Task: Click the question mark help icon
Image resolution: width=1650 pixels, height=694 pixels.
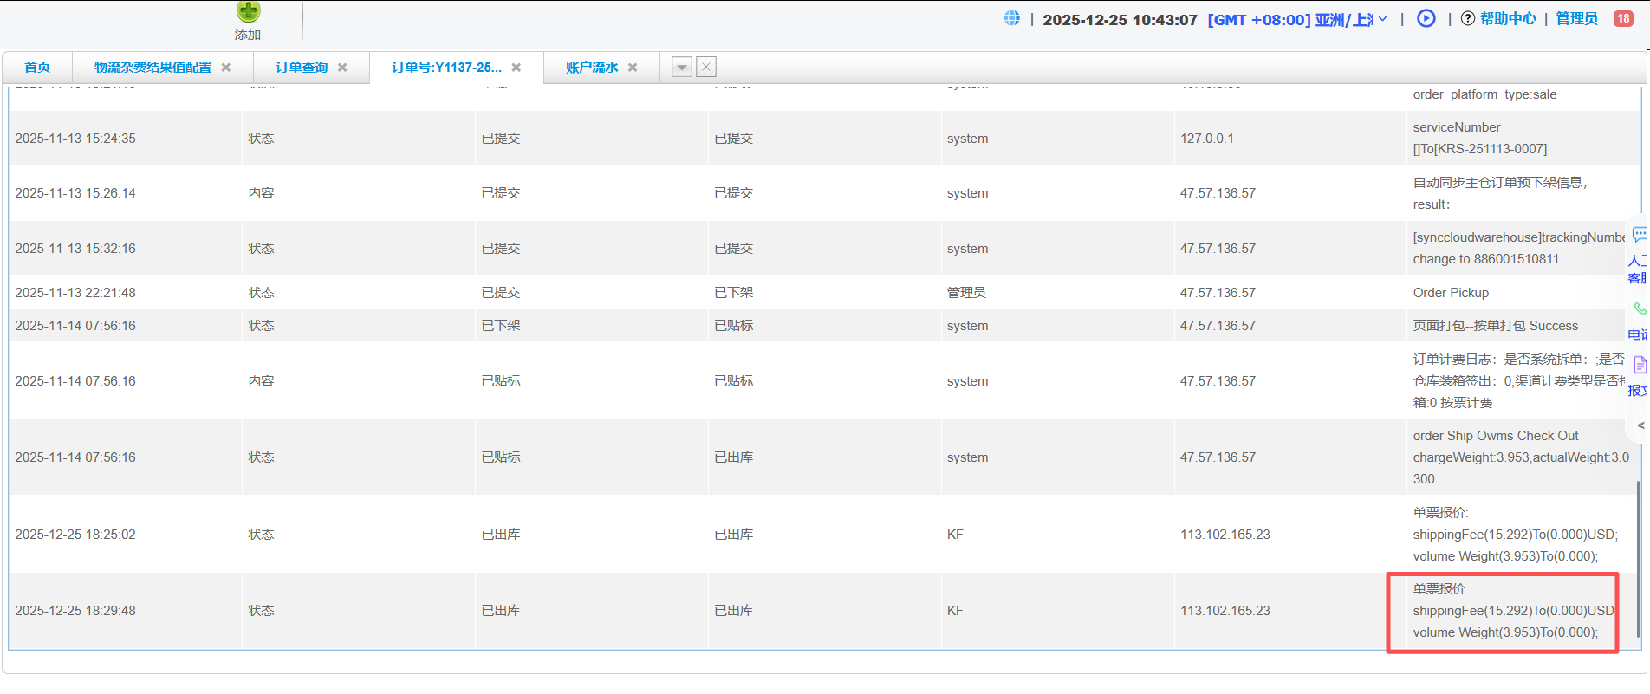Action: coord(1468,18)
